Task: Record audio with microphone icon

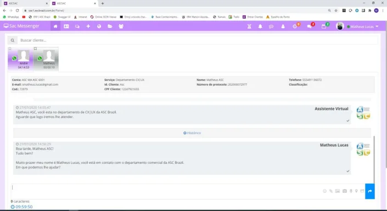Action: [351, 191]
